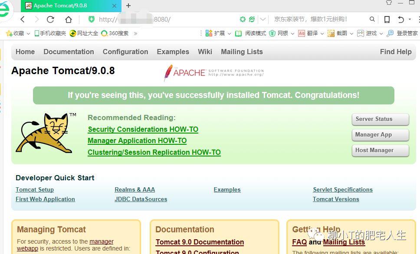Open Tomcat Versions link
The height and width of the screenshot is (254, 420).
pyautogui.click(x=336, y=199)
